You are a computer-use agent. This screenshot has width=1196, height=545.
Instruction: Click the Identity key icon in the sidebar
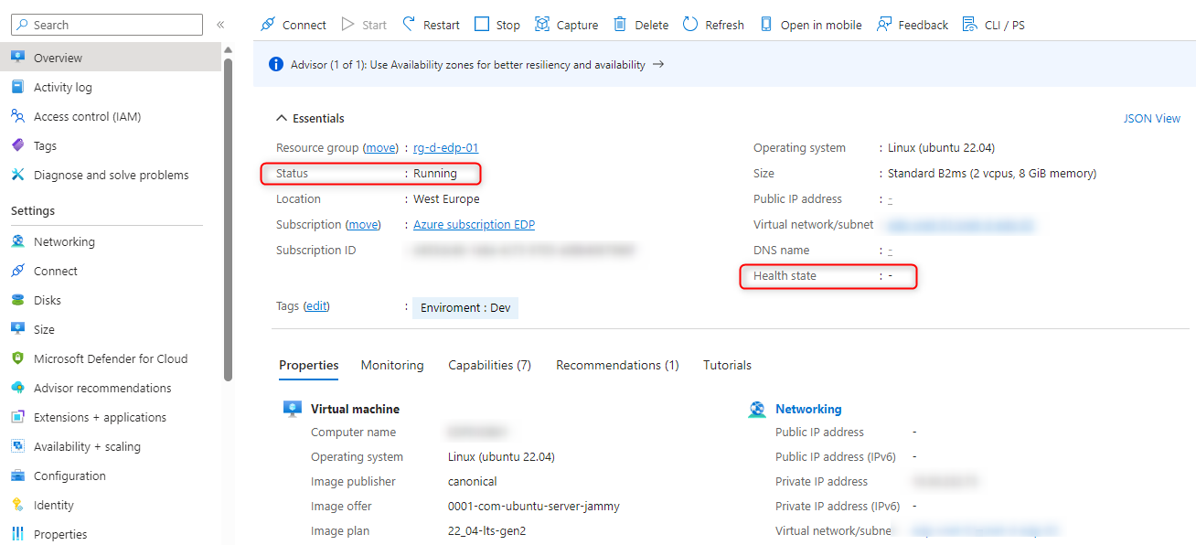(17, 505)
